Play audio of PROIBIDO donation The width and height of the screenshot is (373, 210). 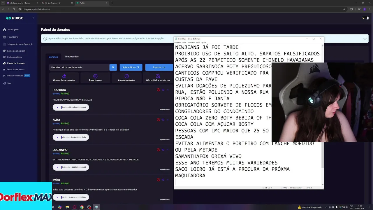point(57,107)
